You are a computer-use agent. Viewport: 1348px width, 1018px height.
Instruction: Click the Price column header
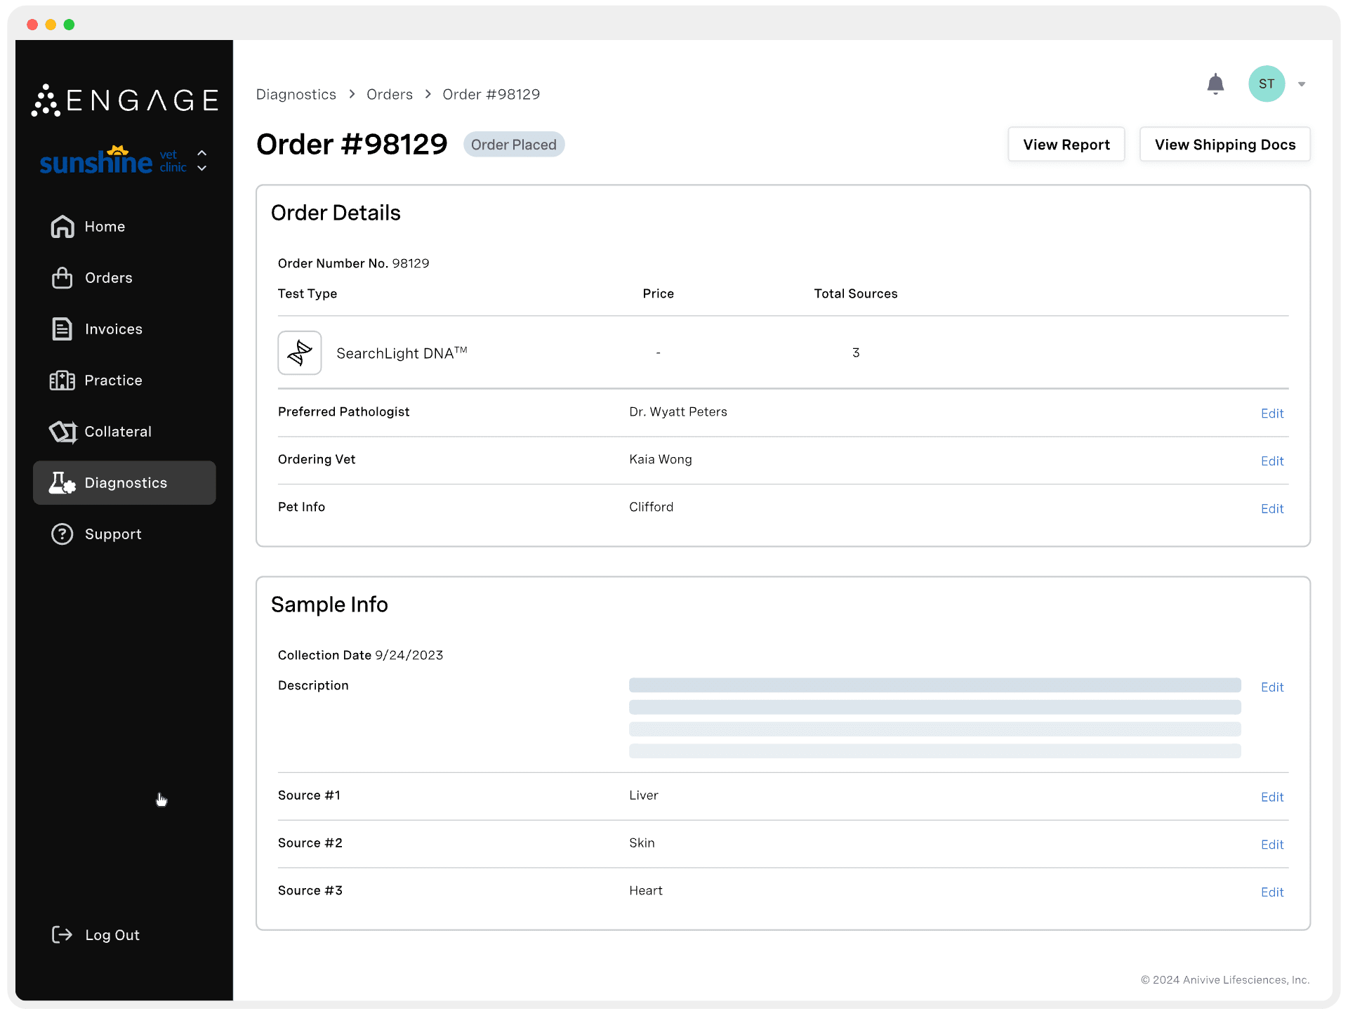[659, 293]
